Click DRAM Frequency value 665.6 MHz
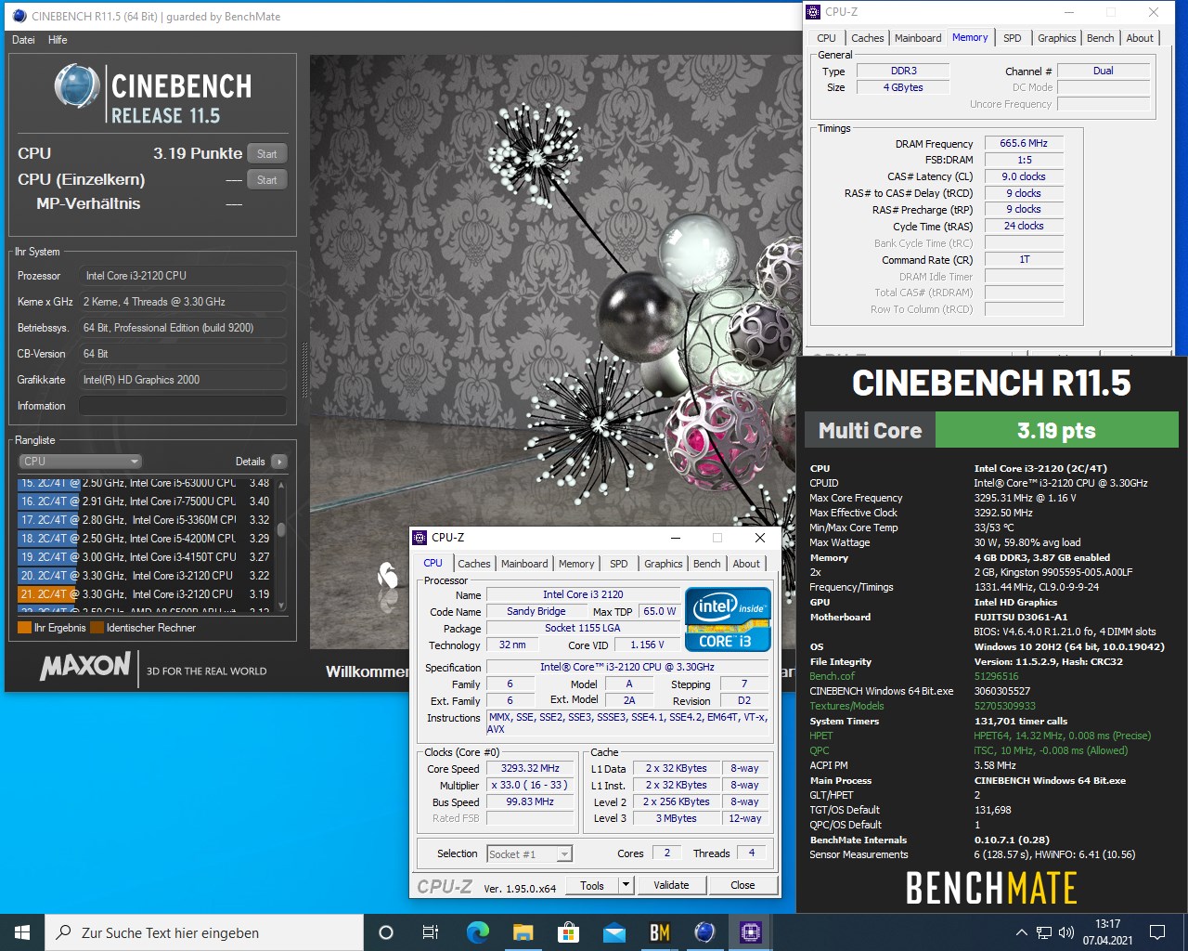 [1024, 144]
